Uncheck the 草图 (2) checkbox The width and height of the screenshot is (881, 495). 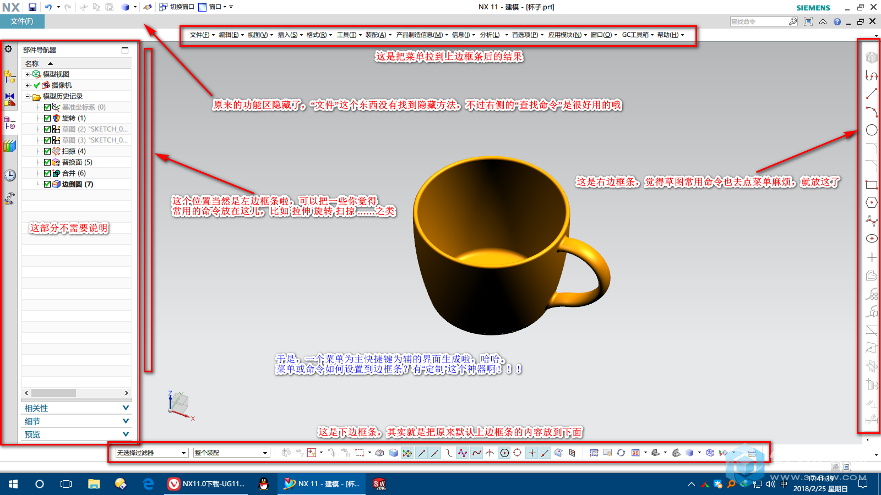tap(47, 129)
